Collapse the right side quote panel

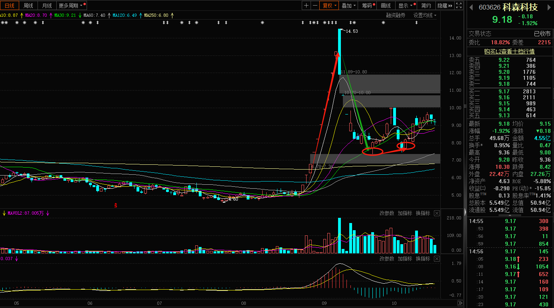465,214
